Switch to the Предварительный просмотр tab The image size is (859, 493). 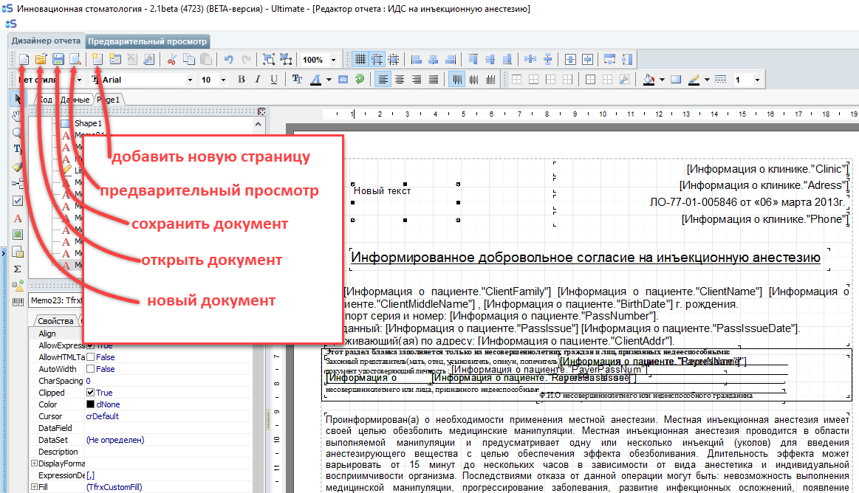(x=148, y=41)
